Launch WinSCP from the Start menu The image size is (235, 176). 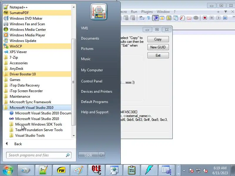coord(37,46)
